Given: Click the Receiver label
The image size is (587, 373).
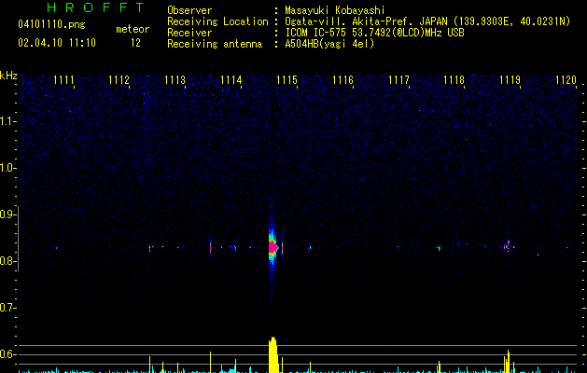Looking at the screenshot, I should pos(189,33).
